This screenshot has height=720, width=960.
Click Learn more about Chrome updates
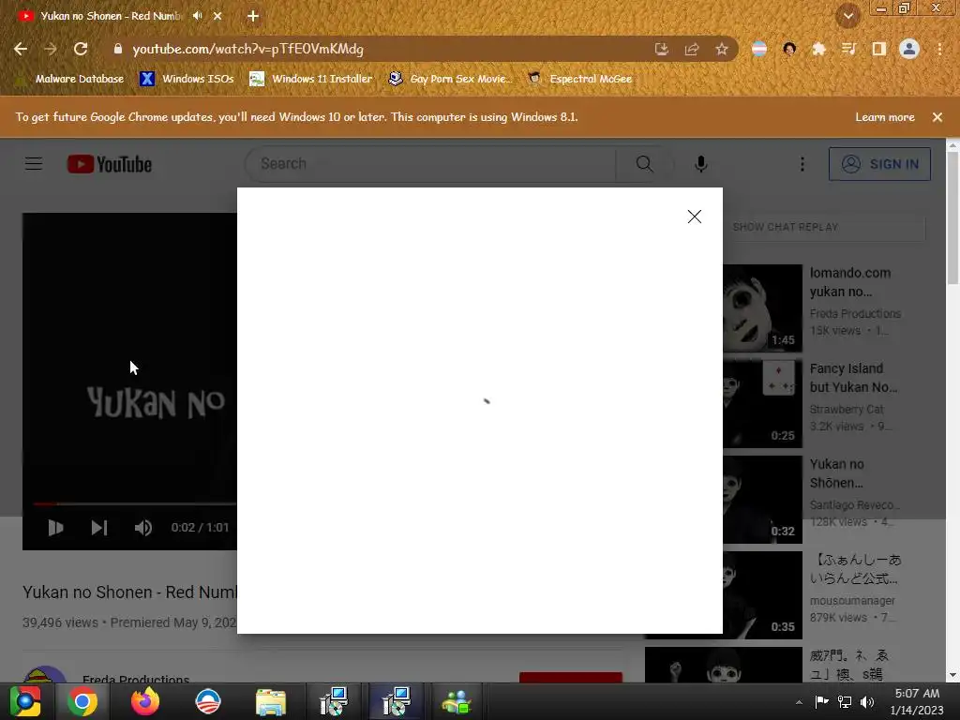[x=885, y=117]
